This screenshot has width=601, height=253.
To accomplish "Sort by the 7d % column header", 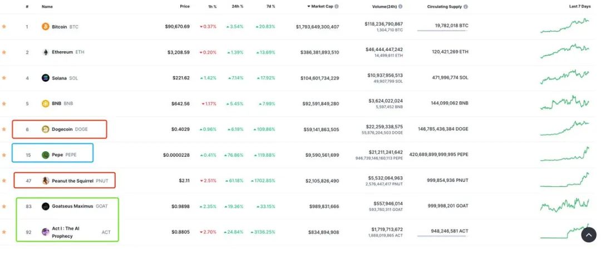I will pyautogui.click(x=270, y=7).
